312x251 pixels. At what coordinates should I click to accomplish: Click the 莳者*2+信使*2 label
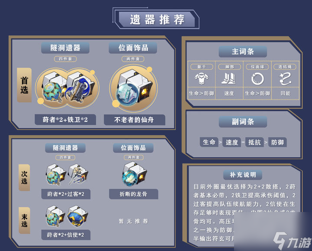coord(66,235)
